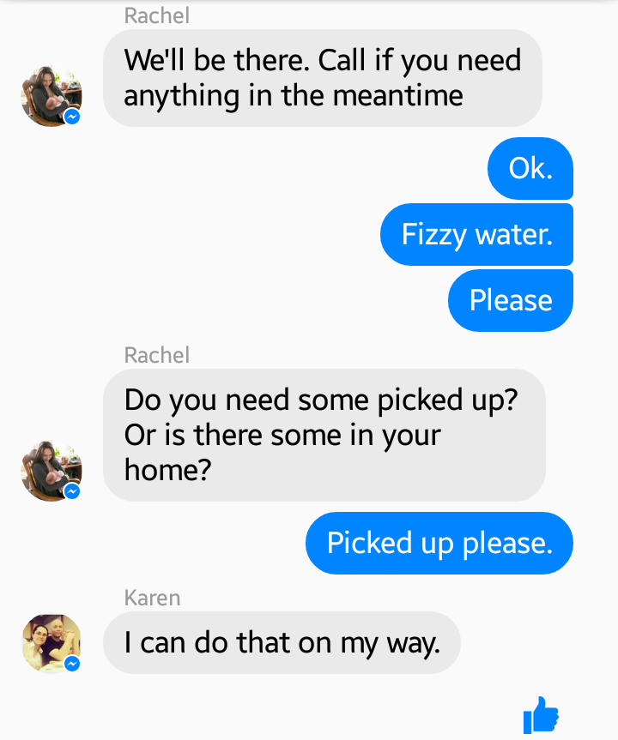Click the word 'way.' in Karen's message
Viewport: 618px width, 740px height.
click(414, 644)
